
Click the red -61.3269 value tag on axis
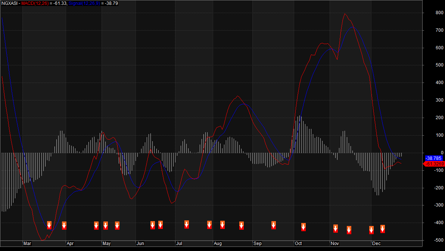(x=434, y=164)
